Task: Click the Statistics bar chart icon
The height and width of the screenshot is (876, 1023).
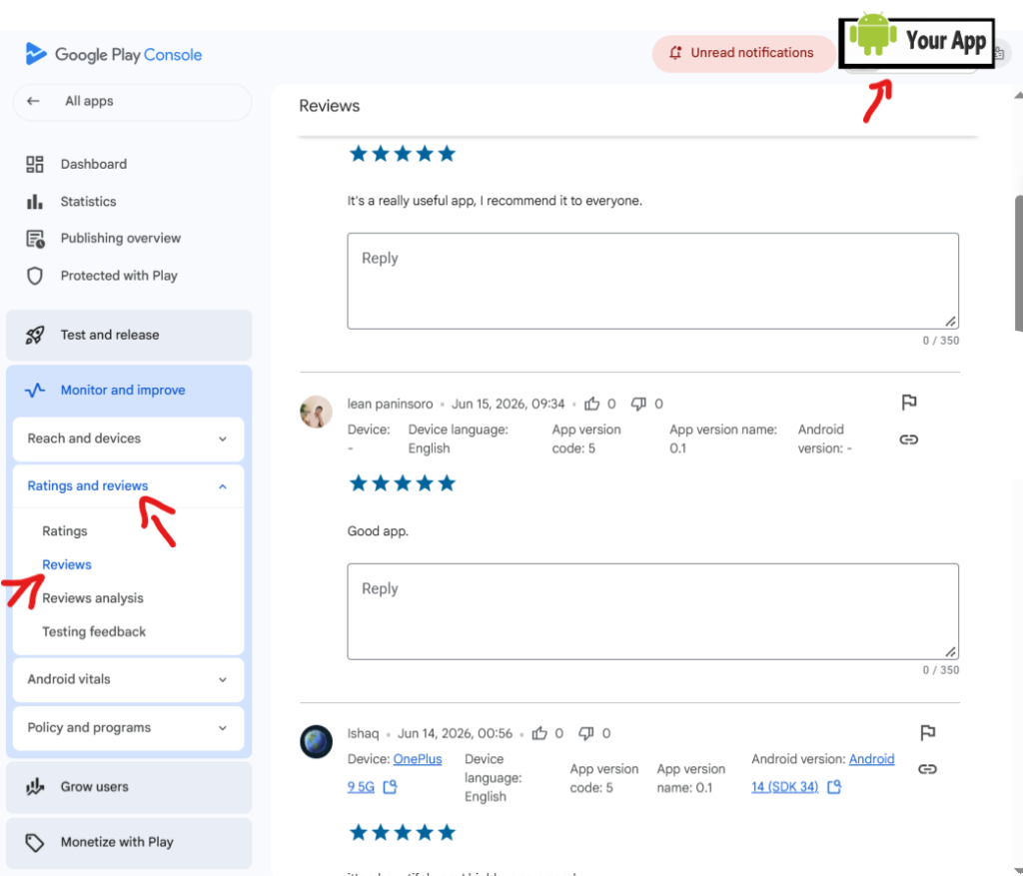Action: [35, 202]
